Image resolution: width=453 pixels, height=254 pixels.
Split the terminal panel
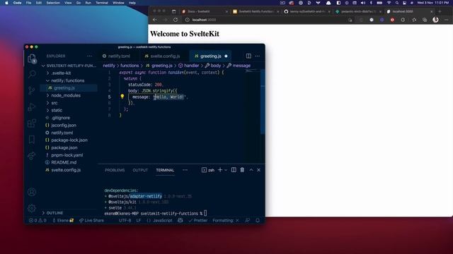point(234,170)
